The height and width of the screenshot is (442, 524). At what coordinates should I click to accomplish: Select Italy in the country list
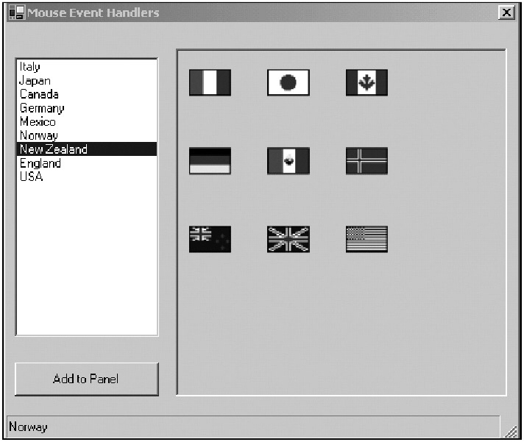(30, 67)
